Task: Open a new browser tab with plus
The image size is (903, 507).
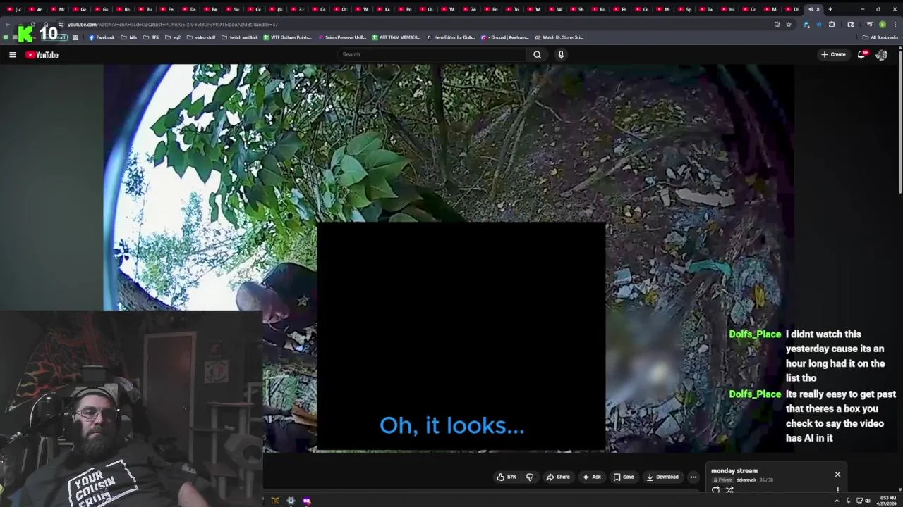Action: (x=830, y=9)
